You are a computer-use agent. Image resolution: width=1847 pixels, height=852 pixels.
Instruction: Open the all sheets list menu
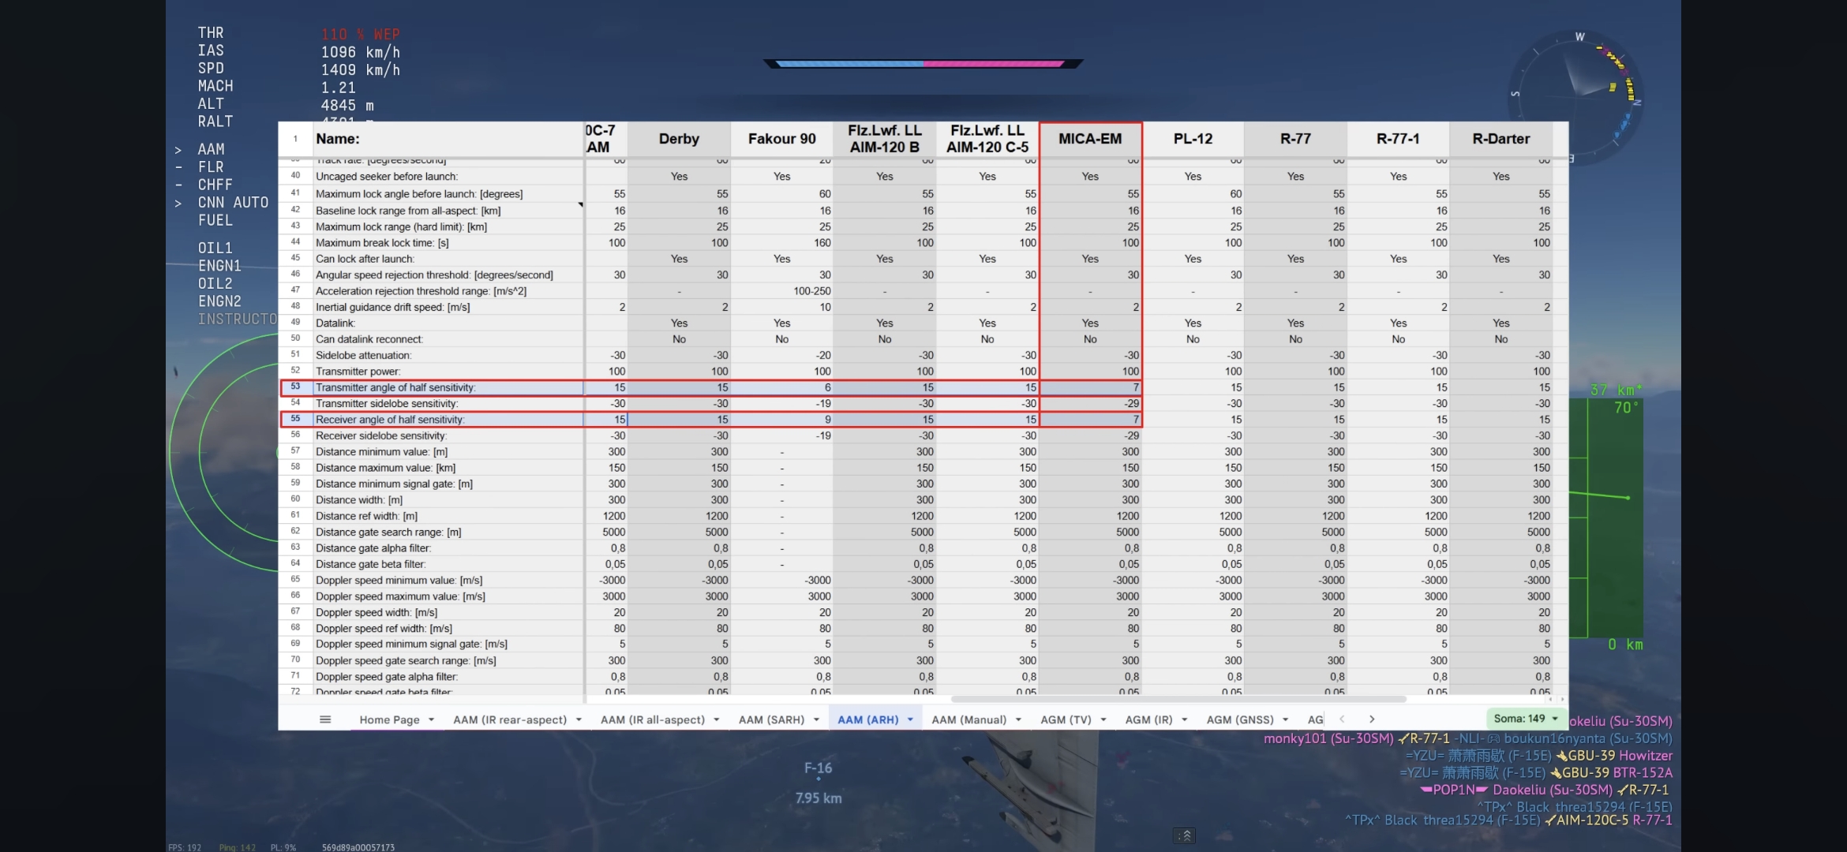coord(324,719)
